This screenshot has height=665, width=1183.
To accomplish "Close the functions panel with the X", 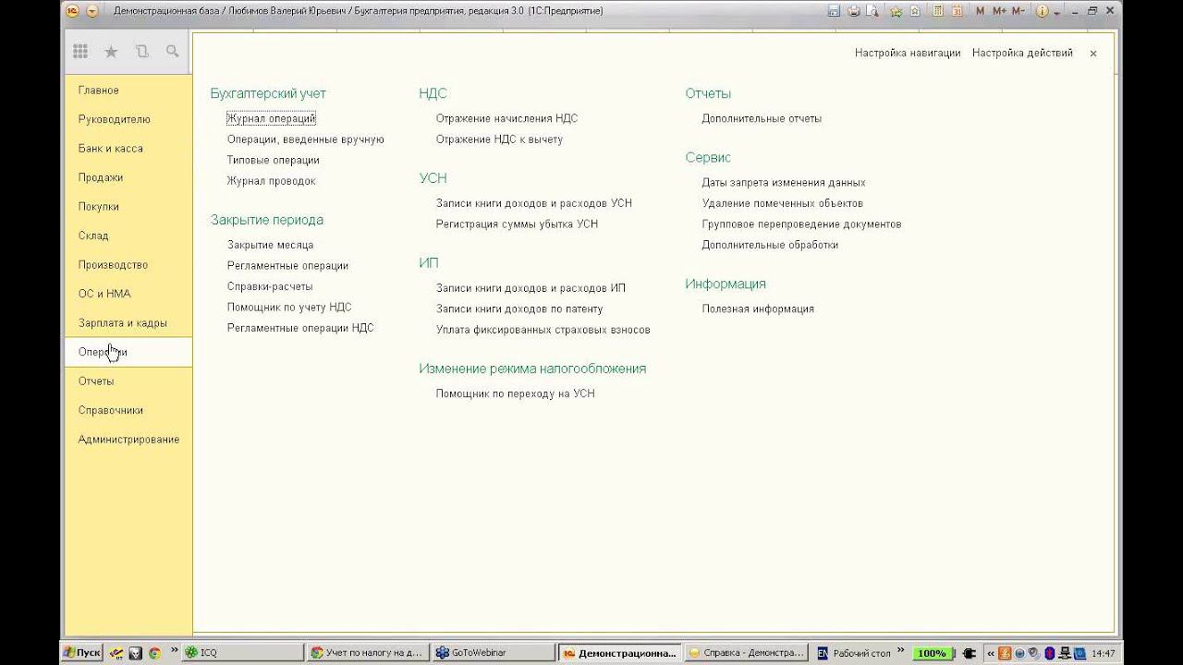I will [1092, 54].
